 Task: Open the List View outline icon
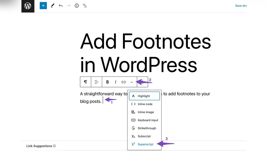pos(85,6)
